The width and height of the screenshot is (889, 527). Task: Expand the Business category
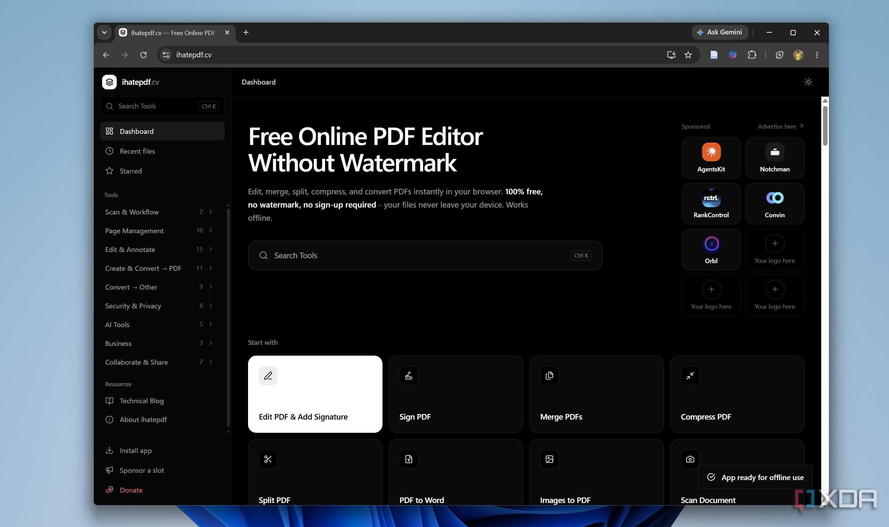click(x=159, y=343)
